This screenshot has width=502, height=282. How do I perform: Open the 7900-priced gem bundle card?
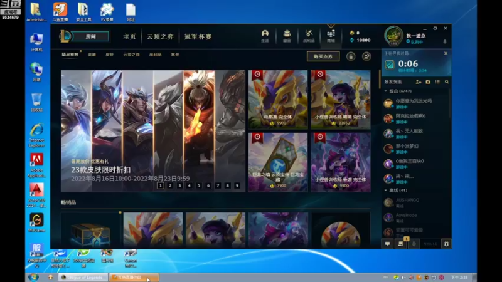pos(278,162)
